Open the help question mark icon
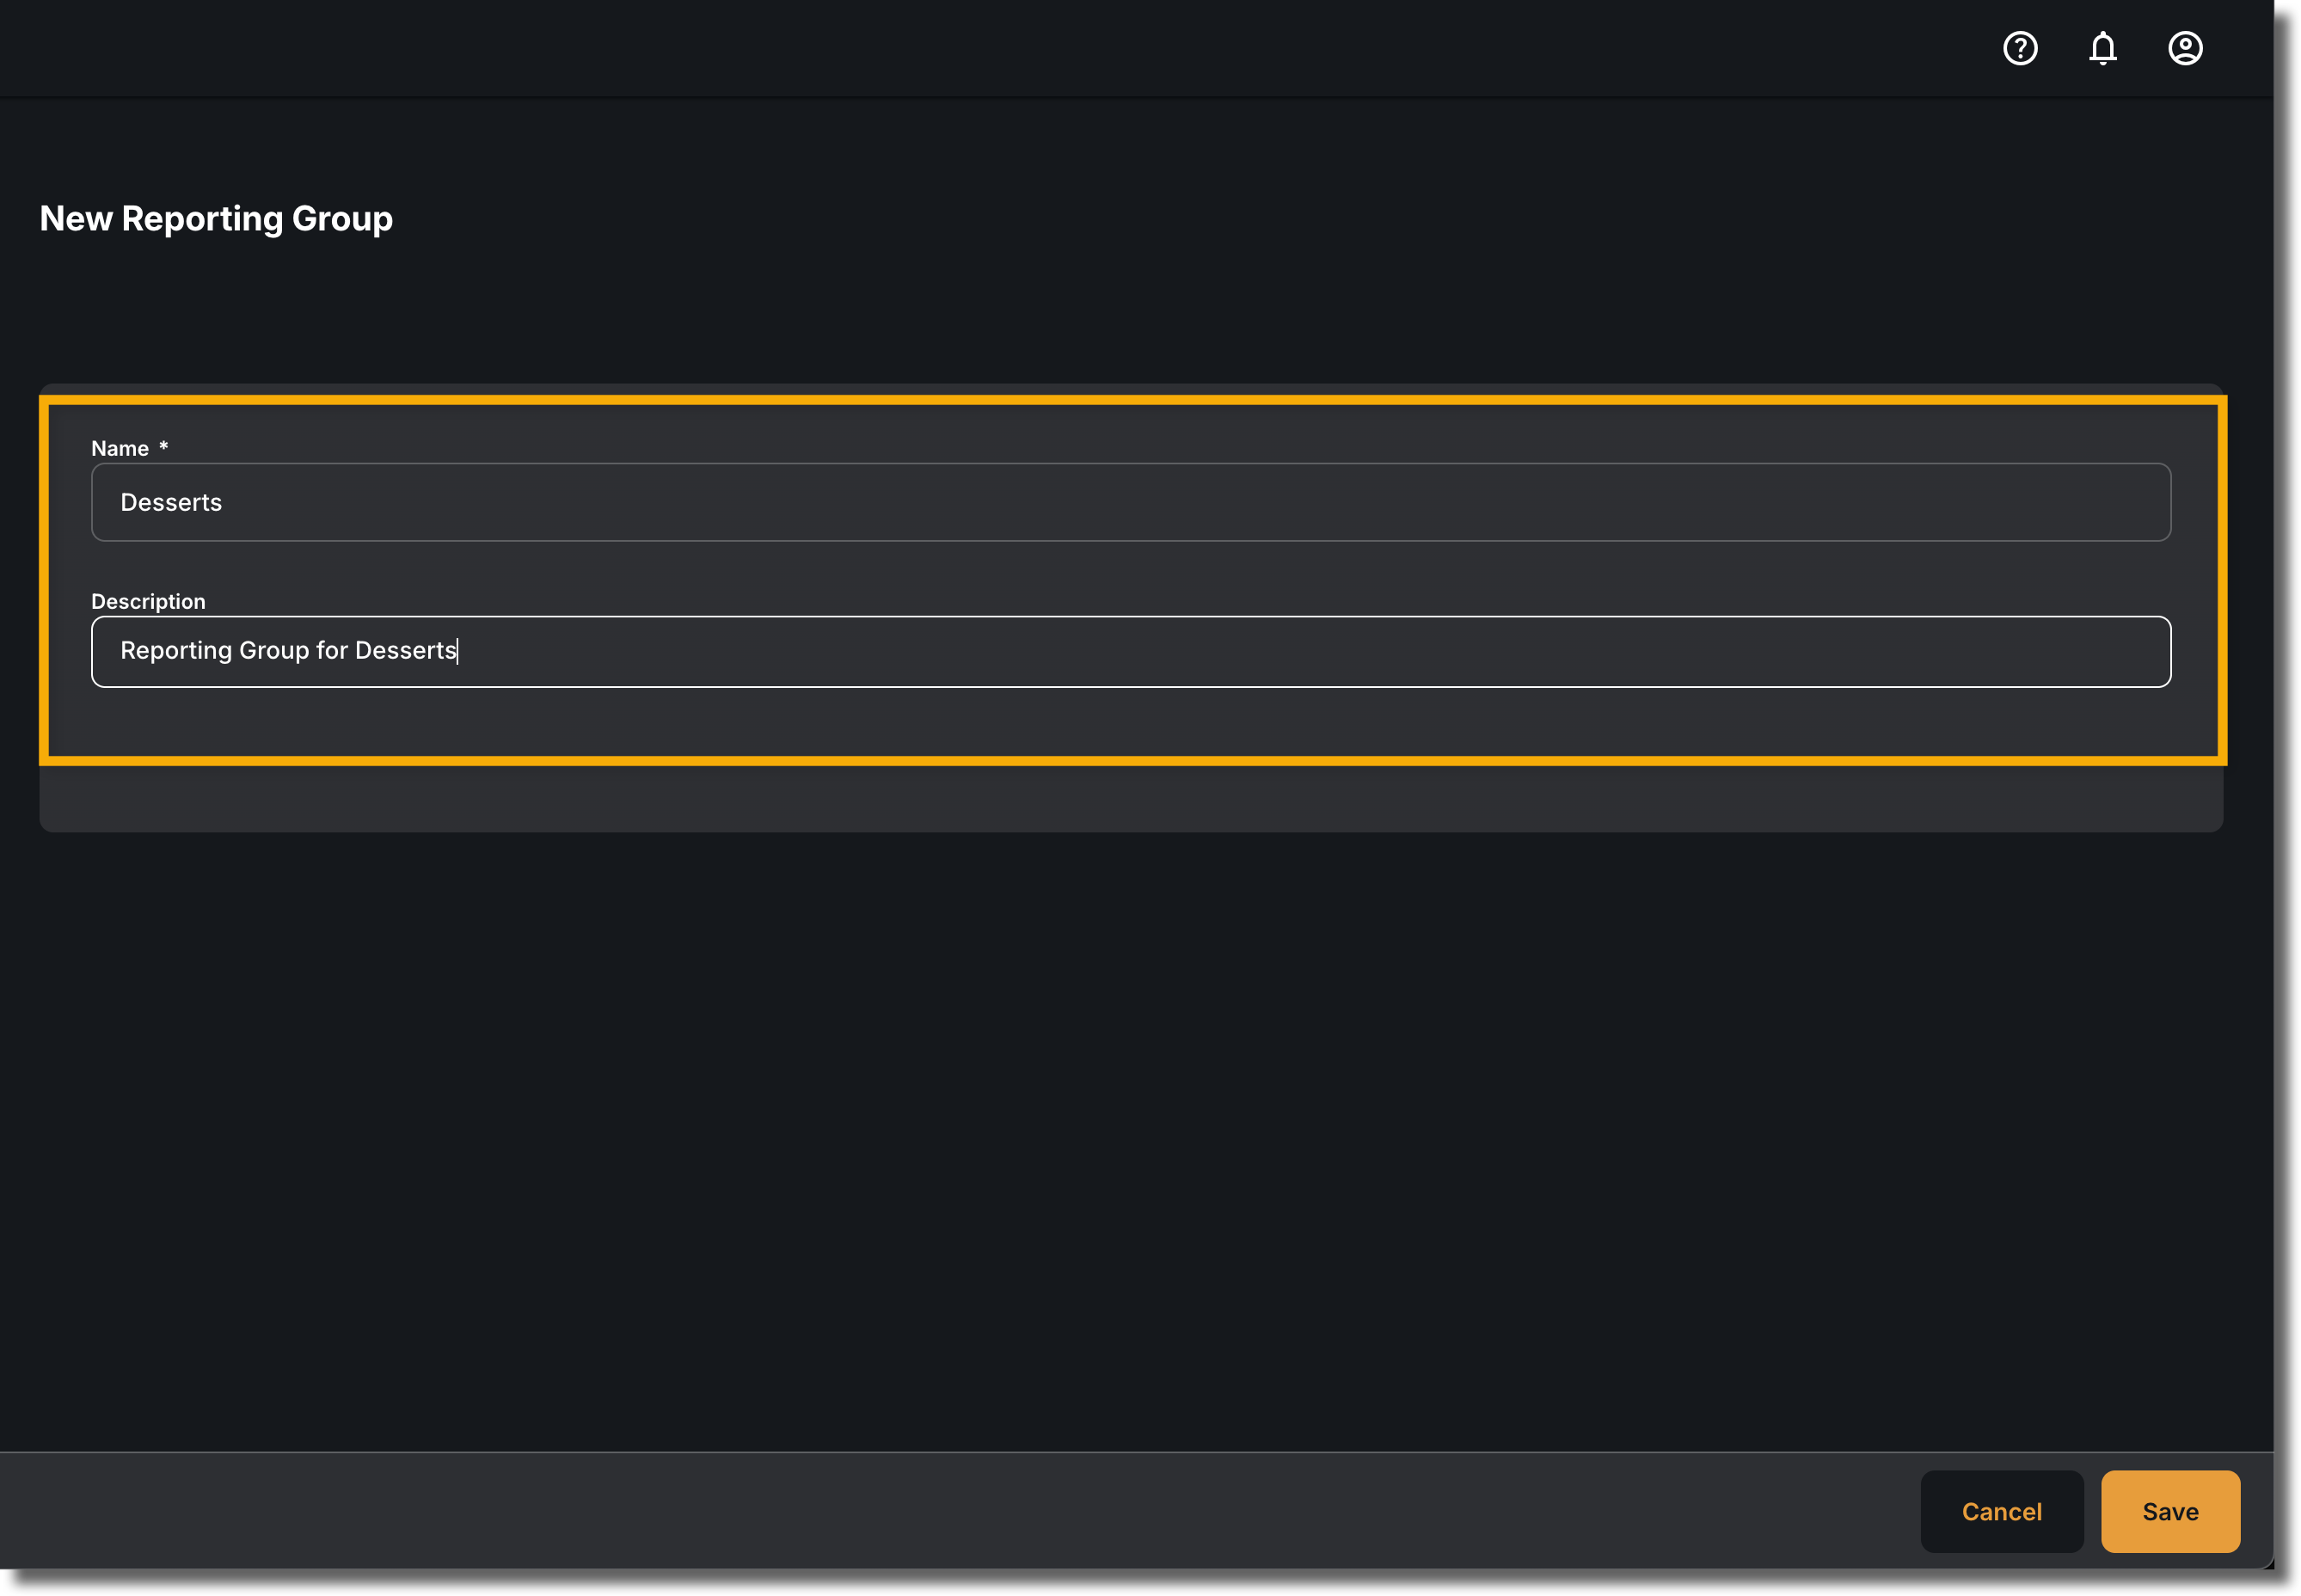The height and width of the screenshot is (1596, 2301). point(2020,48)
